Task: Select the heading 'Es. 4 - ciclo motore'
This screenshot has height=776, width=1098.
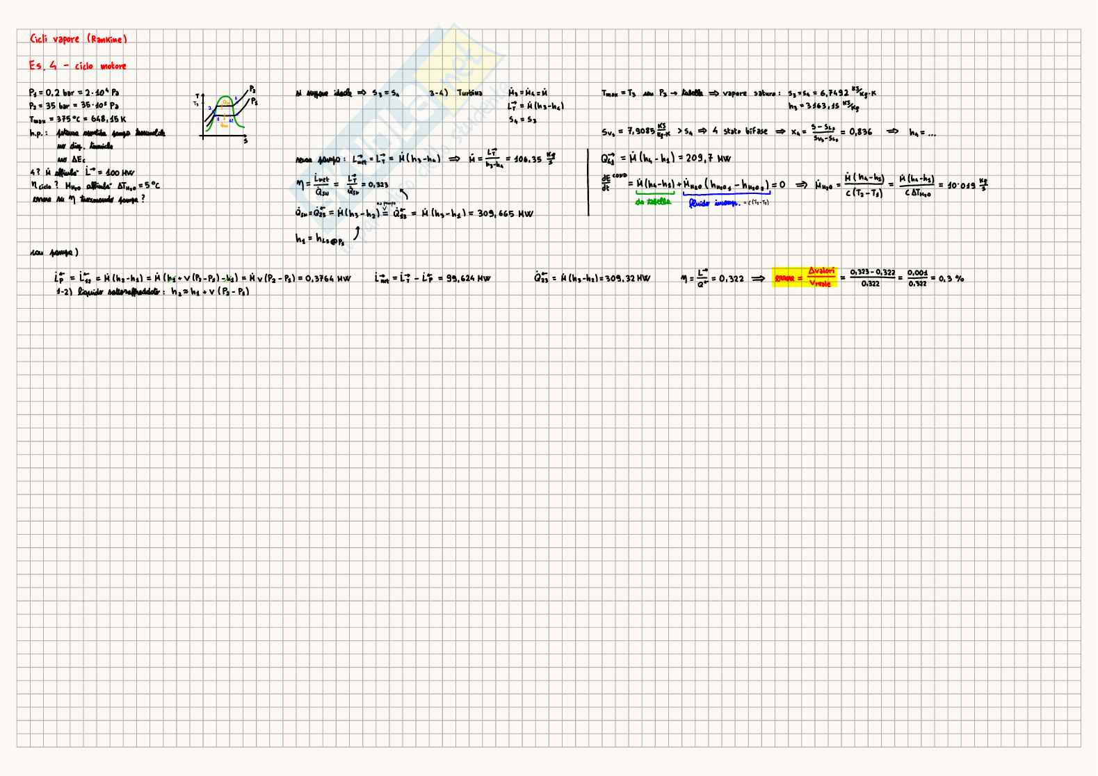Action: [78, 66]
